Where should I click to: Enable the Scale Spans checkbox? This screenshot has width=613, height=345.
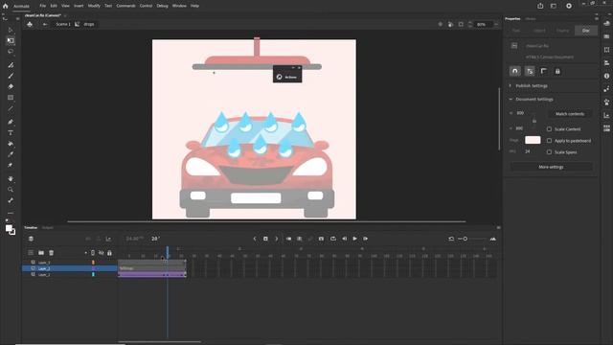[549, 152]
